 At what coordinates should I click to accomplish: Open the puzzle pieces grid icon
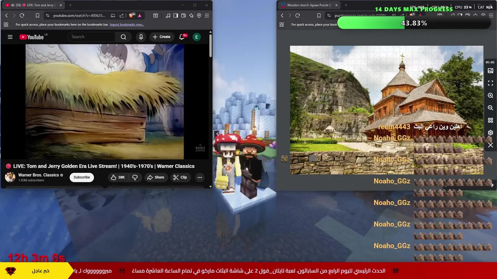pos(490,120)
